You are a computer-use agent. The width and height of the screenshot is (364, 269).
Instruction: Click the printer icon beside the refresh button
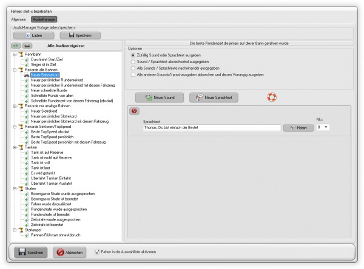click(27, 45)
